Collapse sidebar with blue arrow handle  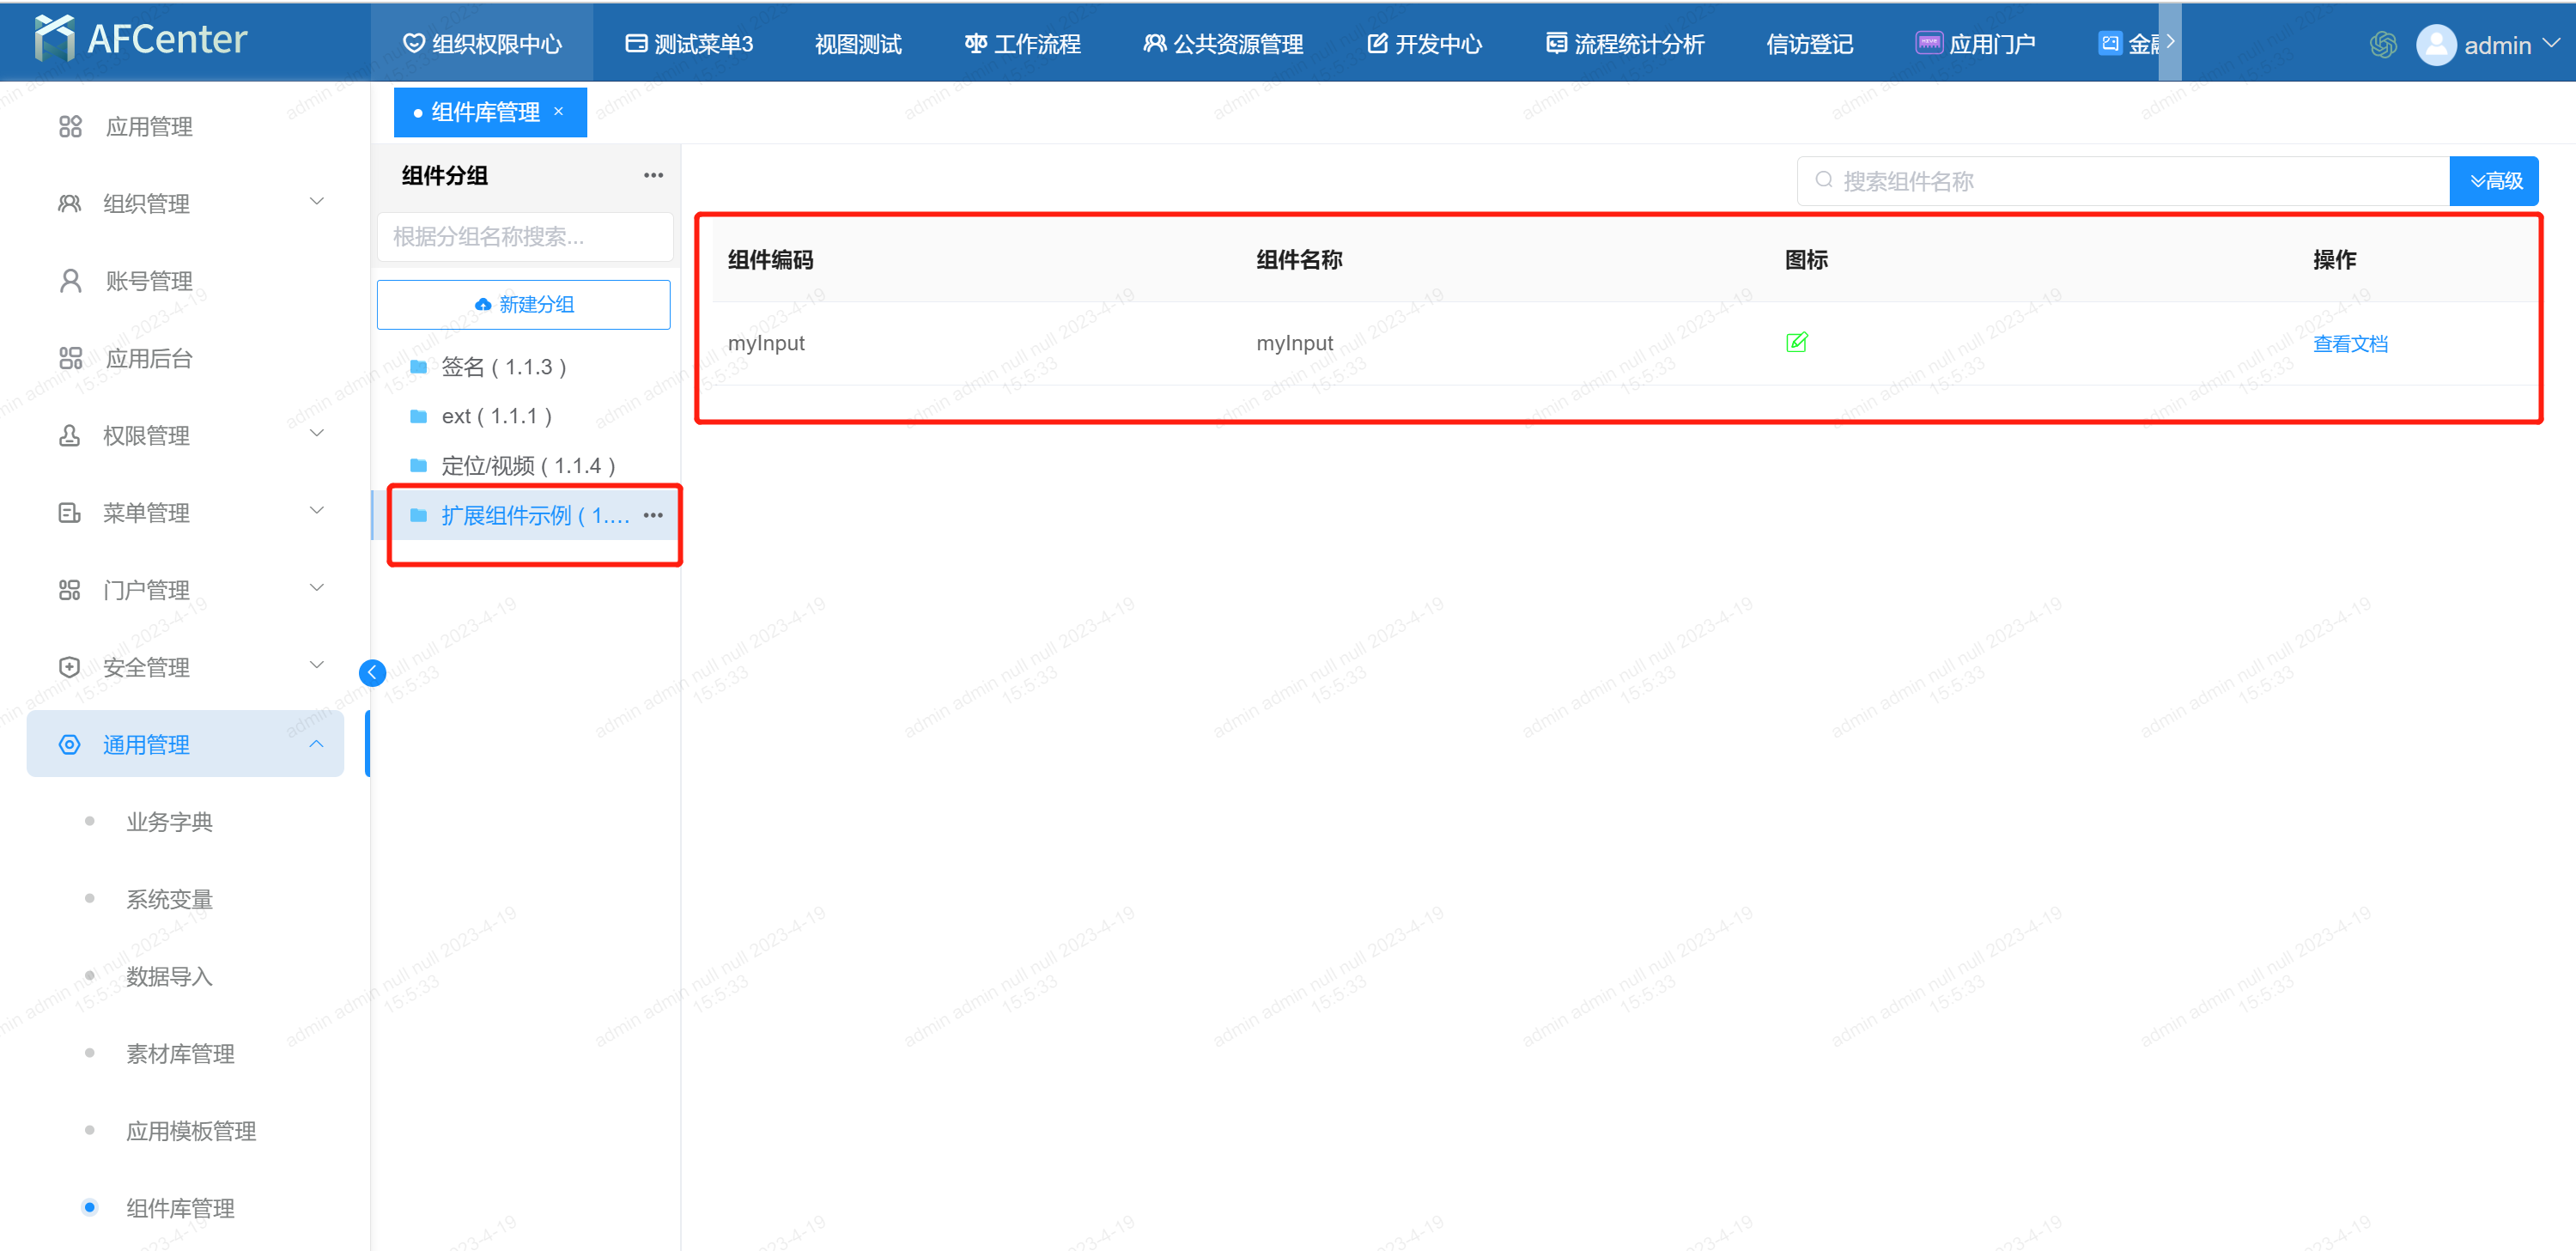(372, 673)
